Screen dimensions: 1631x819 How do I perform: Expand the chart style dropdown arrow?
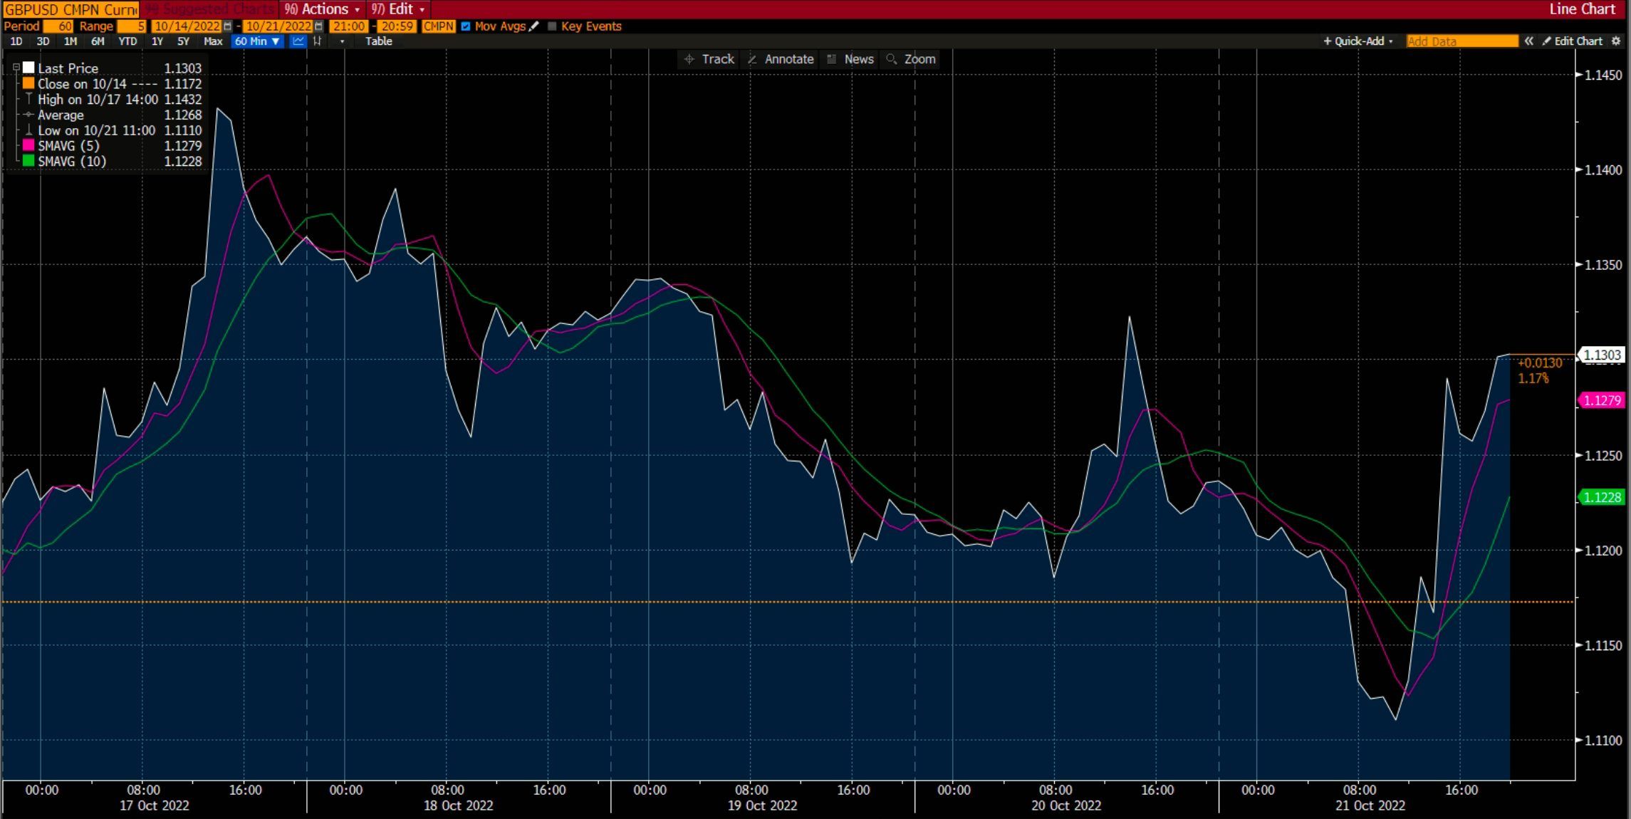coord(343,41)
